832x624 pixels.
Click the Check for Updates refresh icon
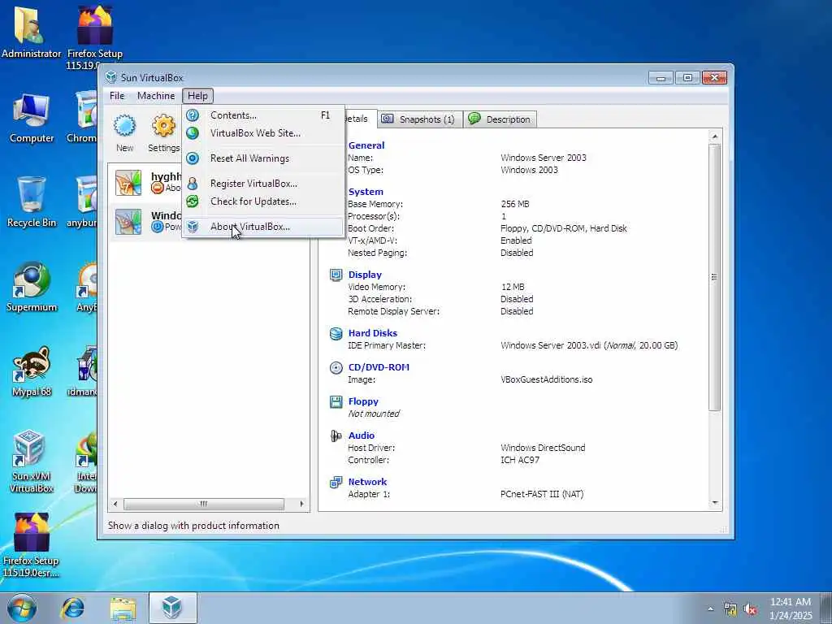pyautogui.click(x=193, y=201)
